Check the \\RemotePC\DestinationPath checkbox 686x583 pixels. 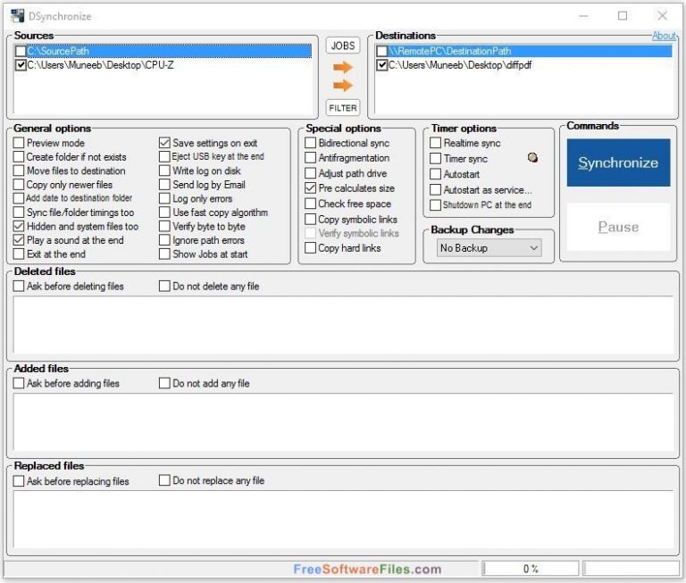click(x=382, y=51)
